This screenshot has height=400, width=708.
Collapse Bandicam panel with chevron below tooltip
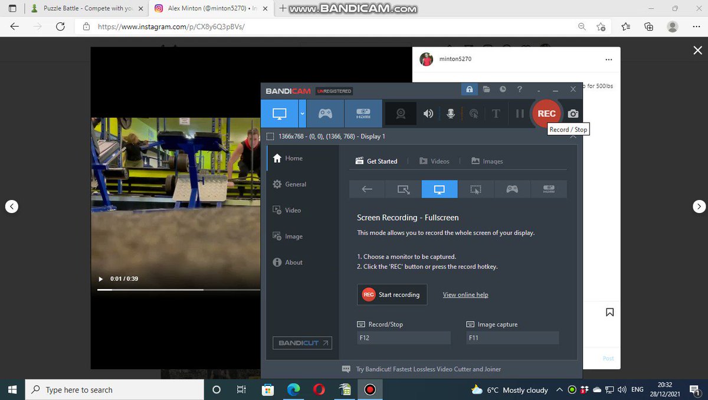573,136
